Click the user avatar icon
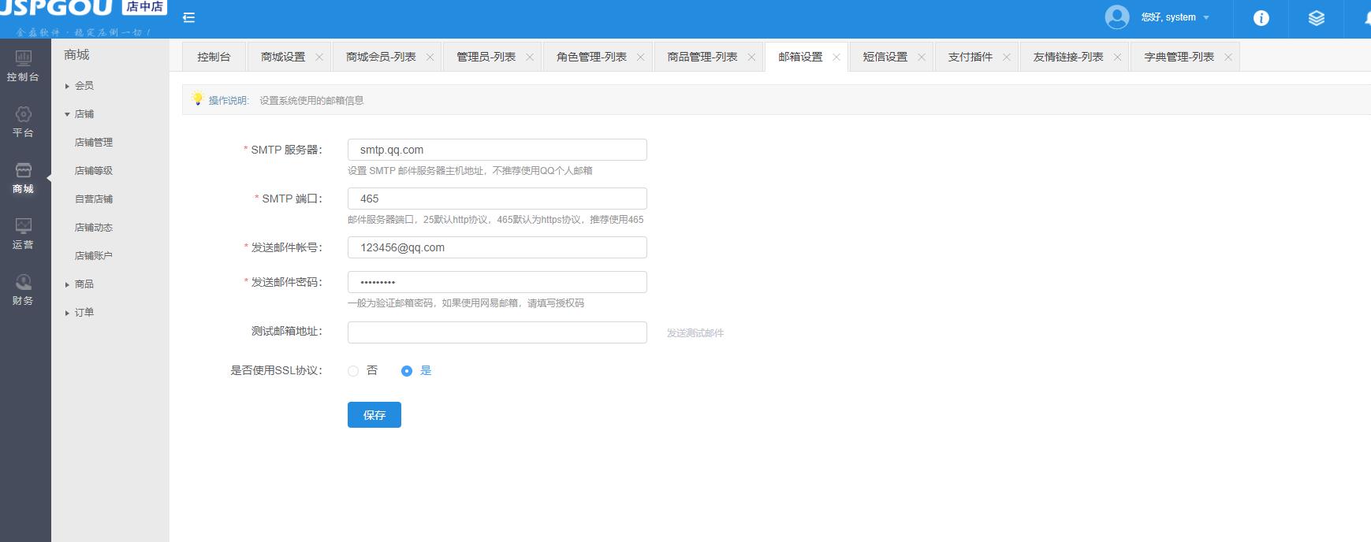The image size is (1371, 542). (1117, 17)
